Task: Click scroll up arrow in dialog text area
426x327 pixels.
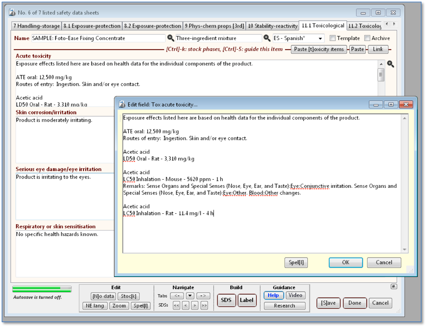Action: click(404, 118)
